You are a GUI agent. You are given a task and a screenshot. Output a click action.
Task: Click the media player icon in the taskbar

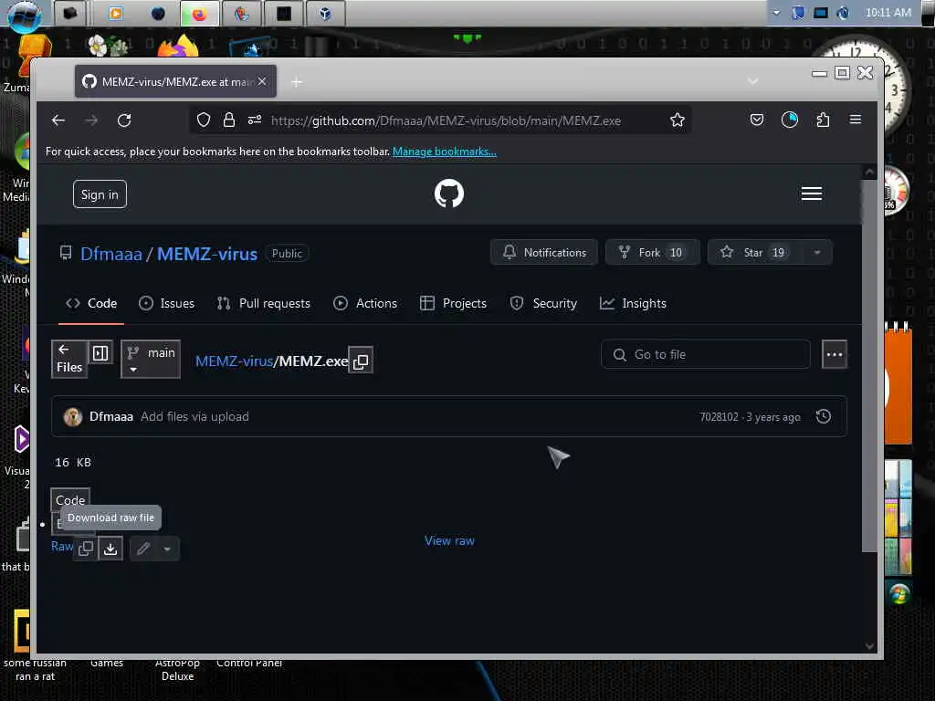click(116, 14)
